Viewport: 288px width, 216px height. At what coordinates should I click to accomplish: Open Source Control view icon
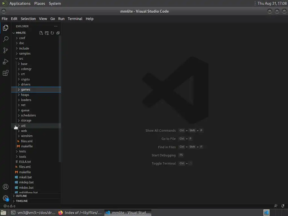[x=6, y=50]
